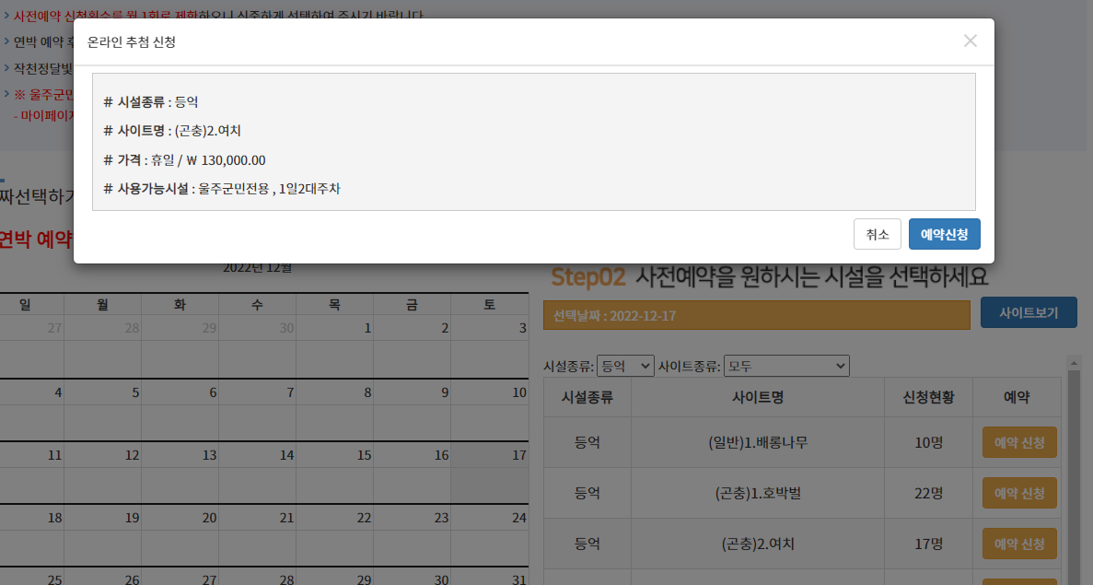The height and width of the screenshot is (585, 1093).
Task: Click 예약 신청 for (곤충)1.호박벌
Action: (1019, 493)
